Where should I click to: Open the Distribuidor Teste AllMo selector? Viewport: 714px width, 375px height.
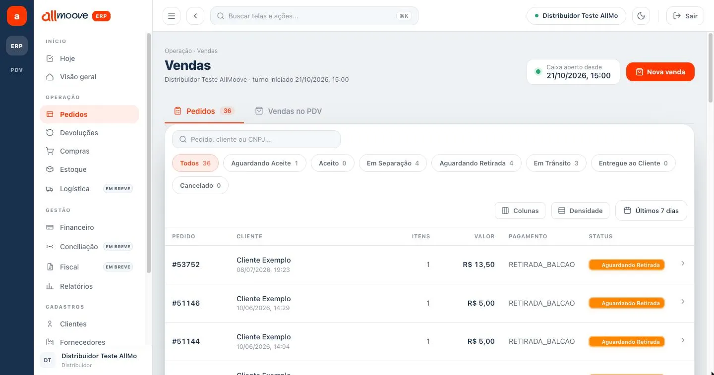pos(576,16)
